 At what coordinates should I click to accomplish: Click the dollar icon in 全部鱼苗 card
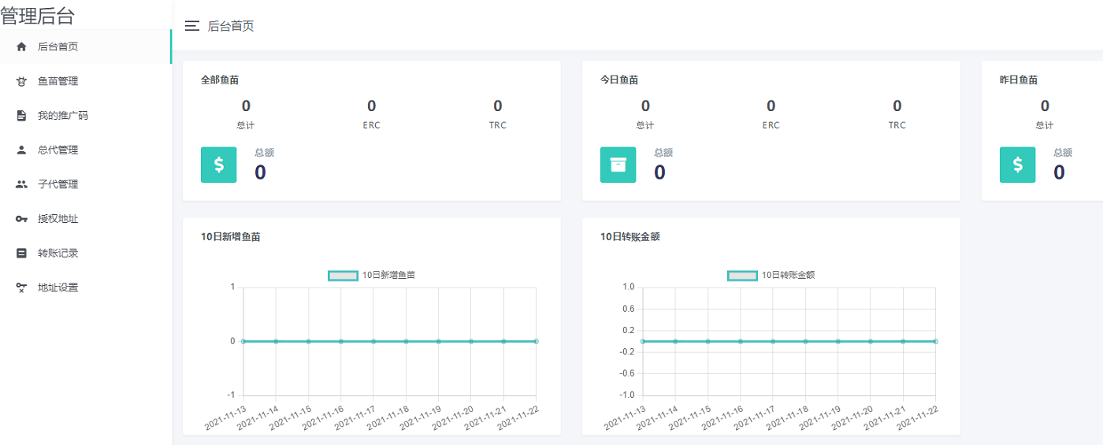click(219, 165)
